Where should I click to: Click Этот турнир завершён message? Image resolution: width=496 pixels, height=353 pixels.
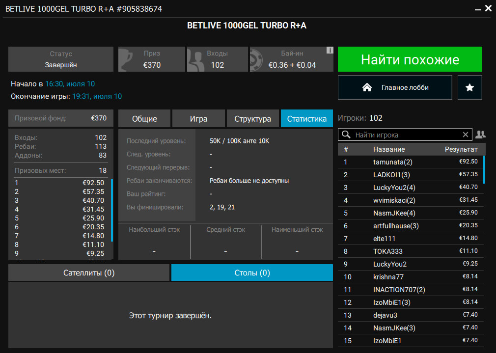coord(170,315)
